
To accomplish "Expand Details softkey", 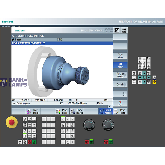I will (120, 84).
